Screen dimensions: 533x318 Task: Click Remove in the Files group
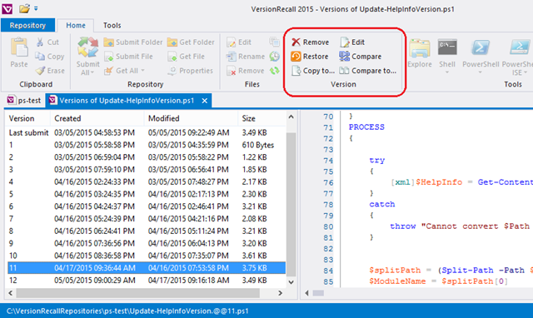click(246, 71)
